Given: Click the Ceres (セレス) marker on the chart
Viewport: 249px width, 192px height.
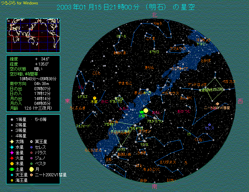Looking at the screenshot, I should point(209,125).
